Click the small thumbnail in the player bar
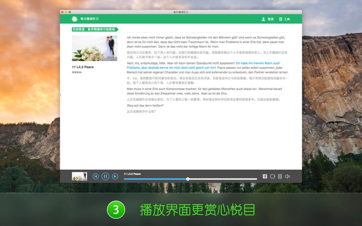 (x=79, y=176)
